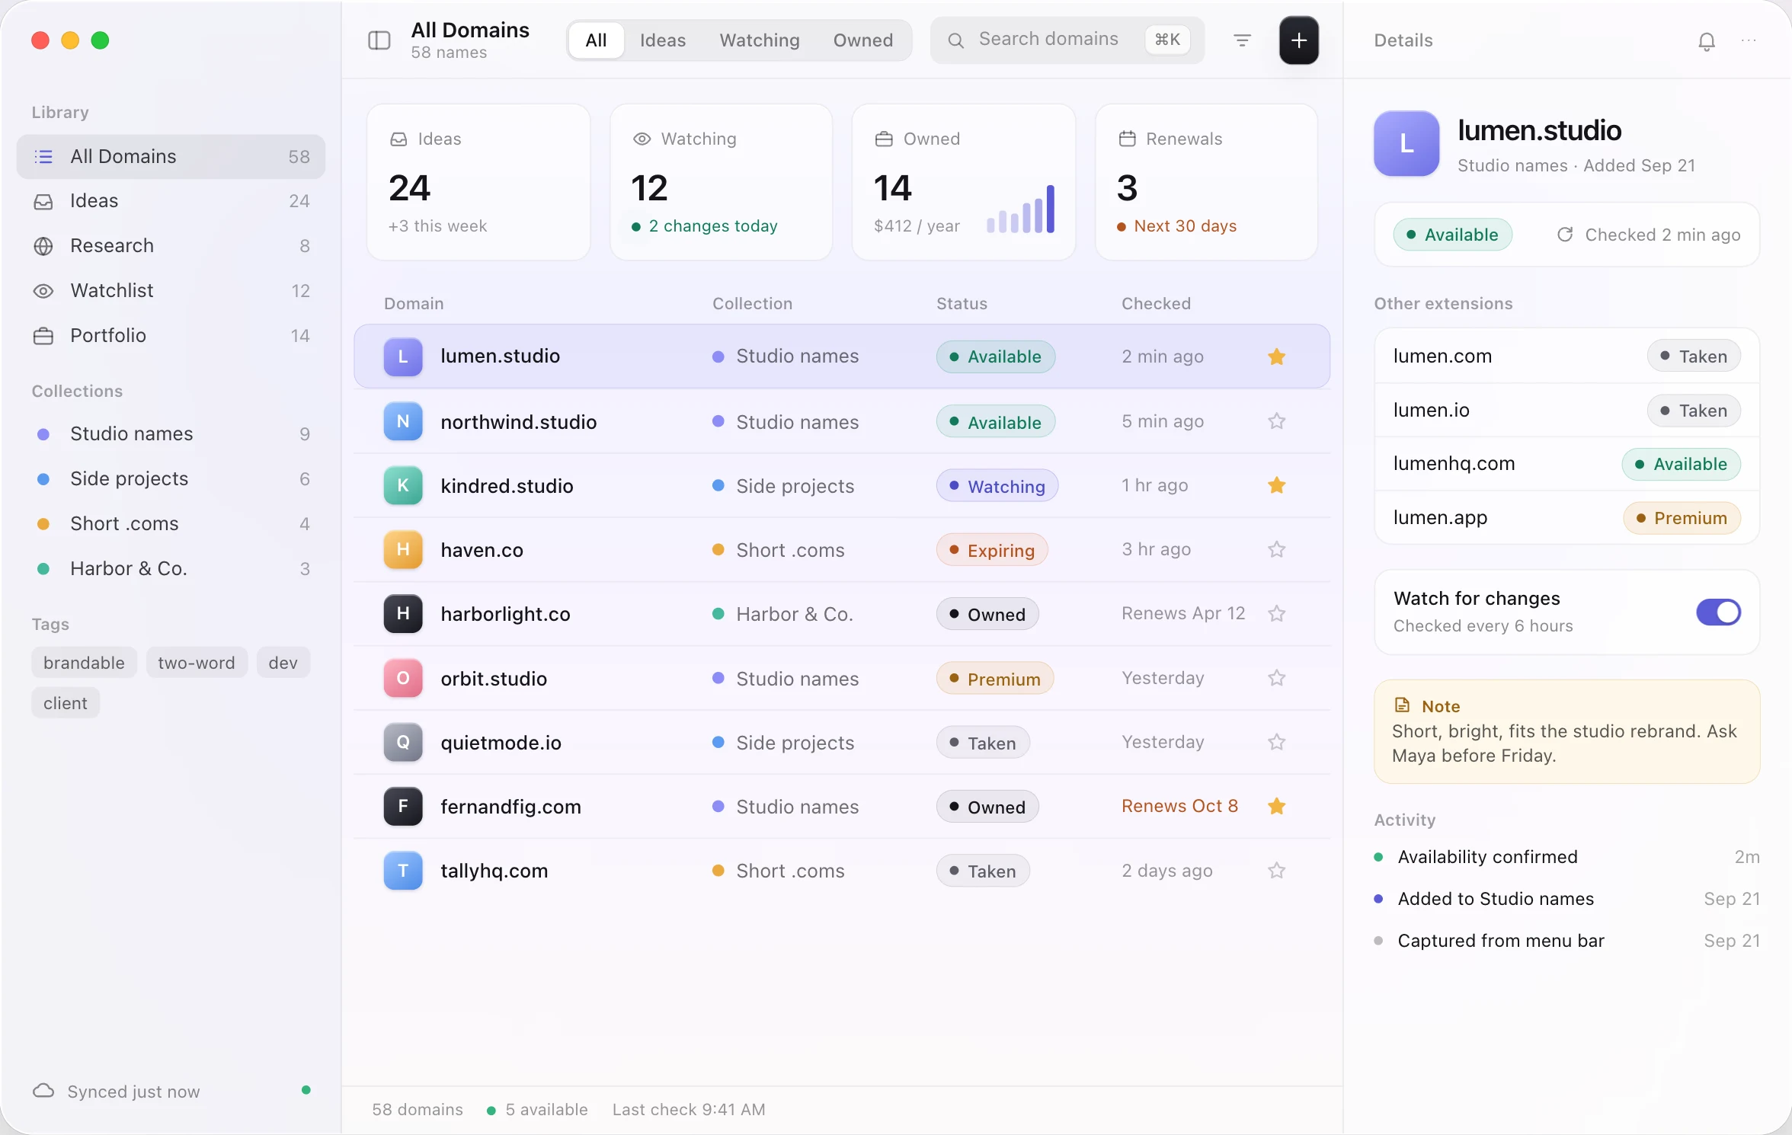Select the Harbor & Co. collection

point(171,569)
